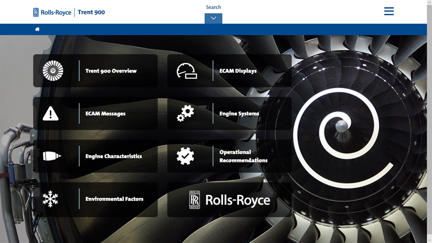
Task: Open the Trent 900 Overview section
Action: click(111, 70)
